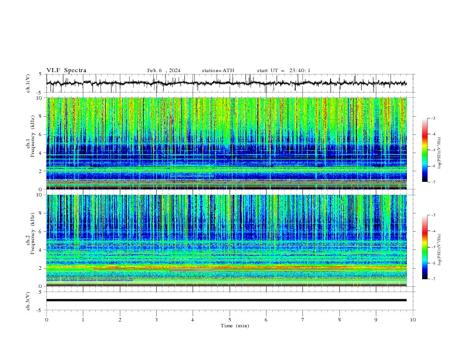465x359 pixels.
Task: Click the ch.1 spectrogram plot
Action: [x=226, y=143]
